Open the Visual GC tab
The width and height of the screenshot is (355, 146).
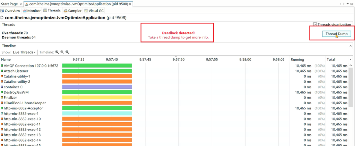pyautogui.click(x=94, y=11)
